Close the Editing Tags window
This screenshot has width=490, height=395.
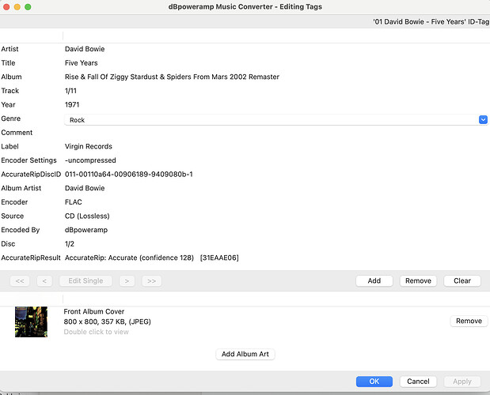pyautogui.click(x=6, y=7)
